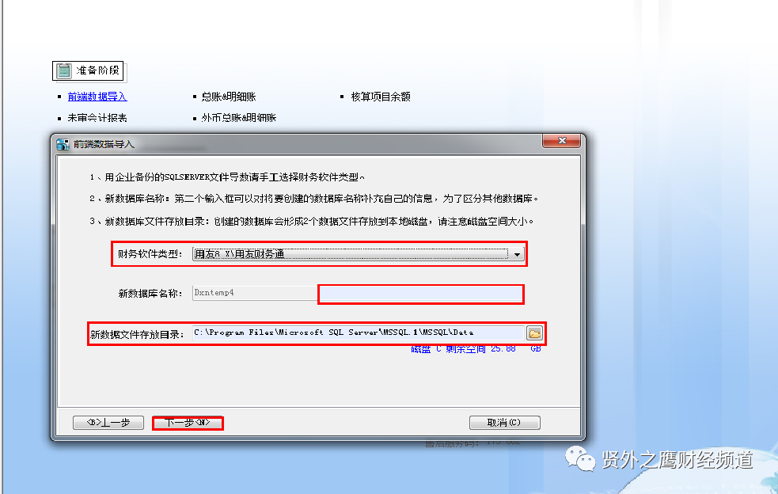Click the clipboard icon beside 准备阶段
The height and width of the screenshot is (494, 778).
63,71
